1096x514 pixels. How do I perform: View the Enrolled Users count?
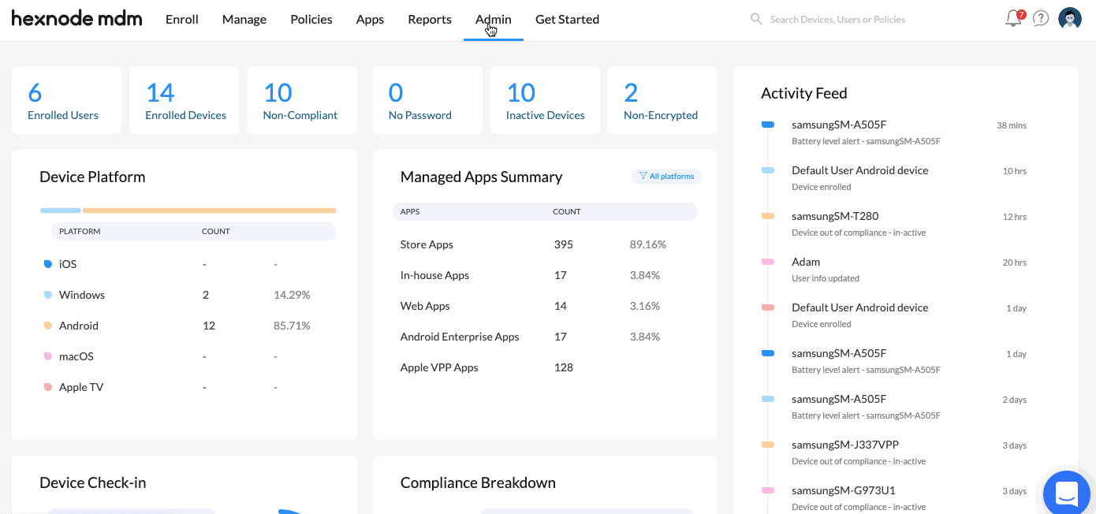(x=66, y=99)
